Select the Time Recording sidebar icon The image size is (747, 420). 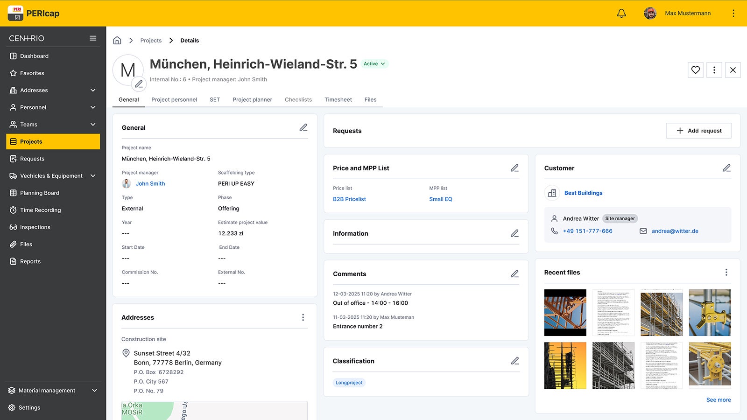click(14, 210)
